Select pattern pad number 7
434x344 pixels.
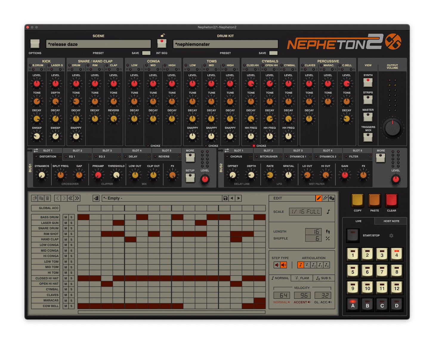(x=382, y=270)
